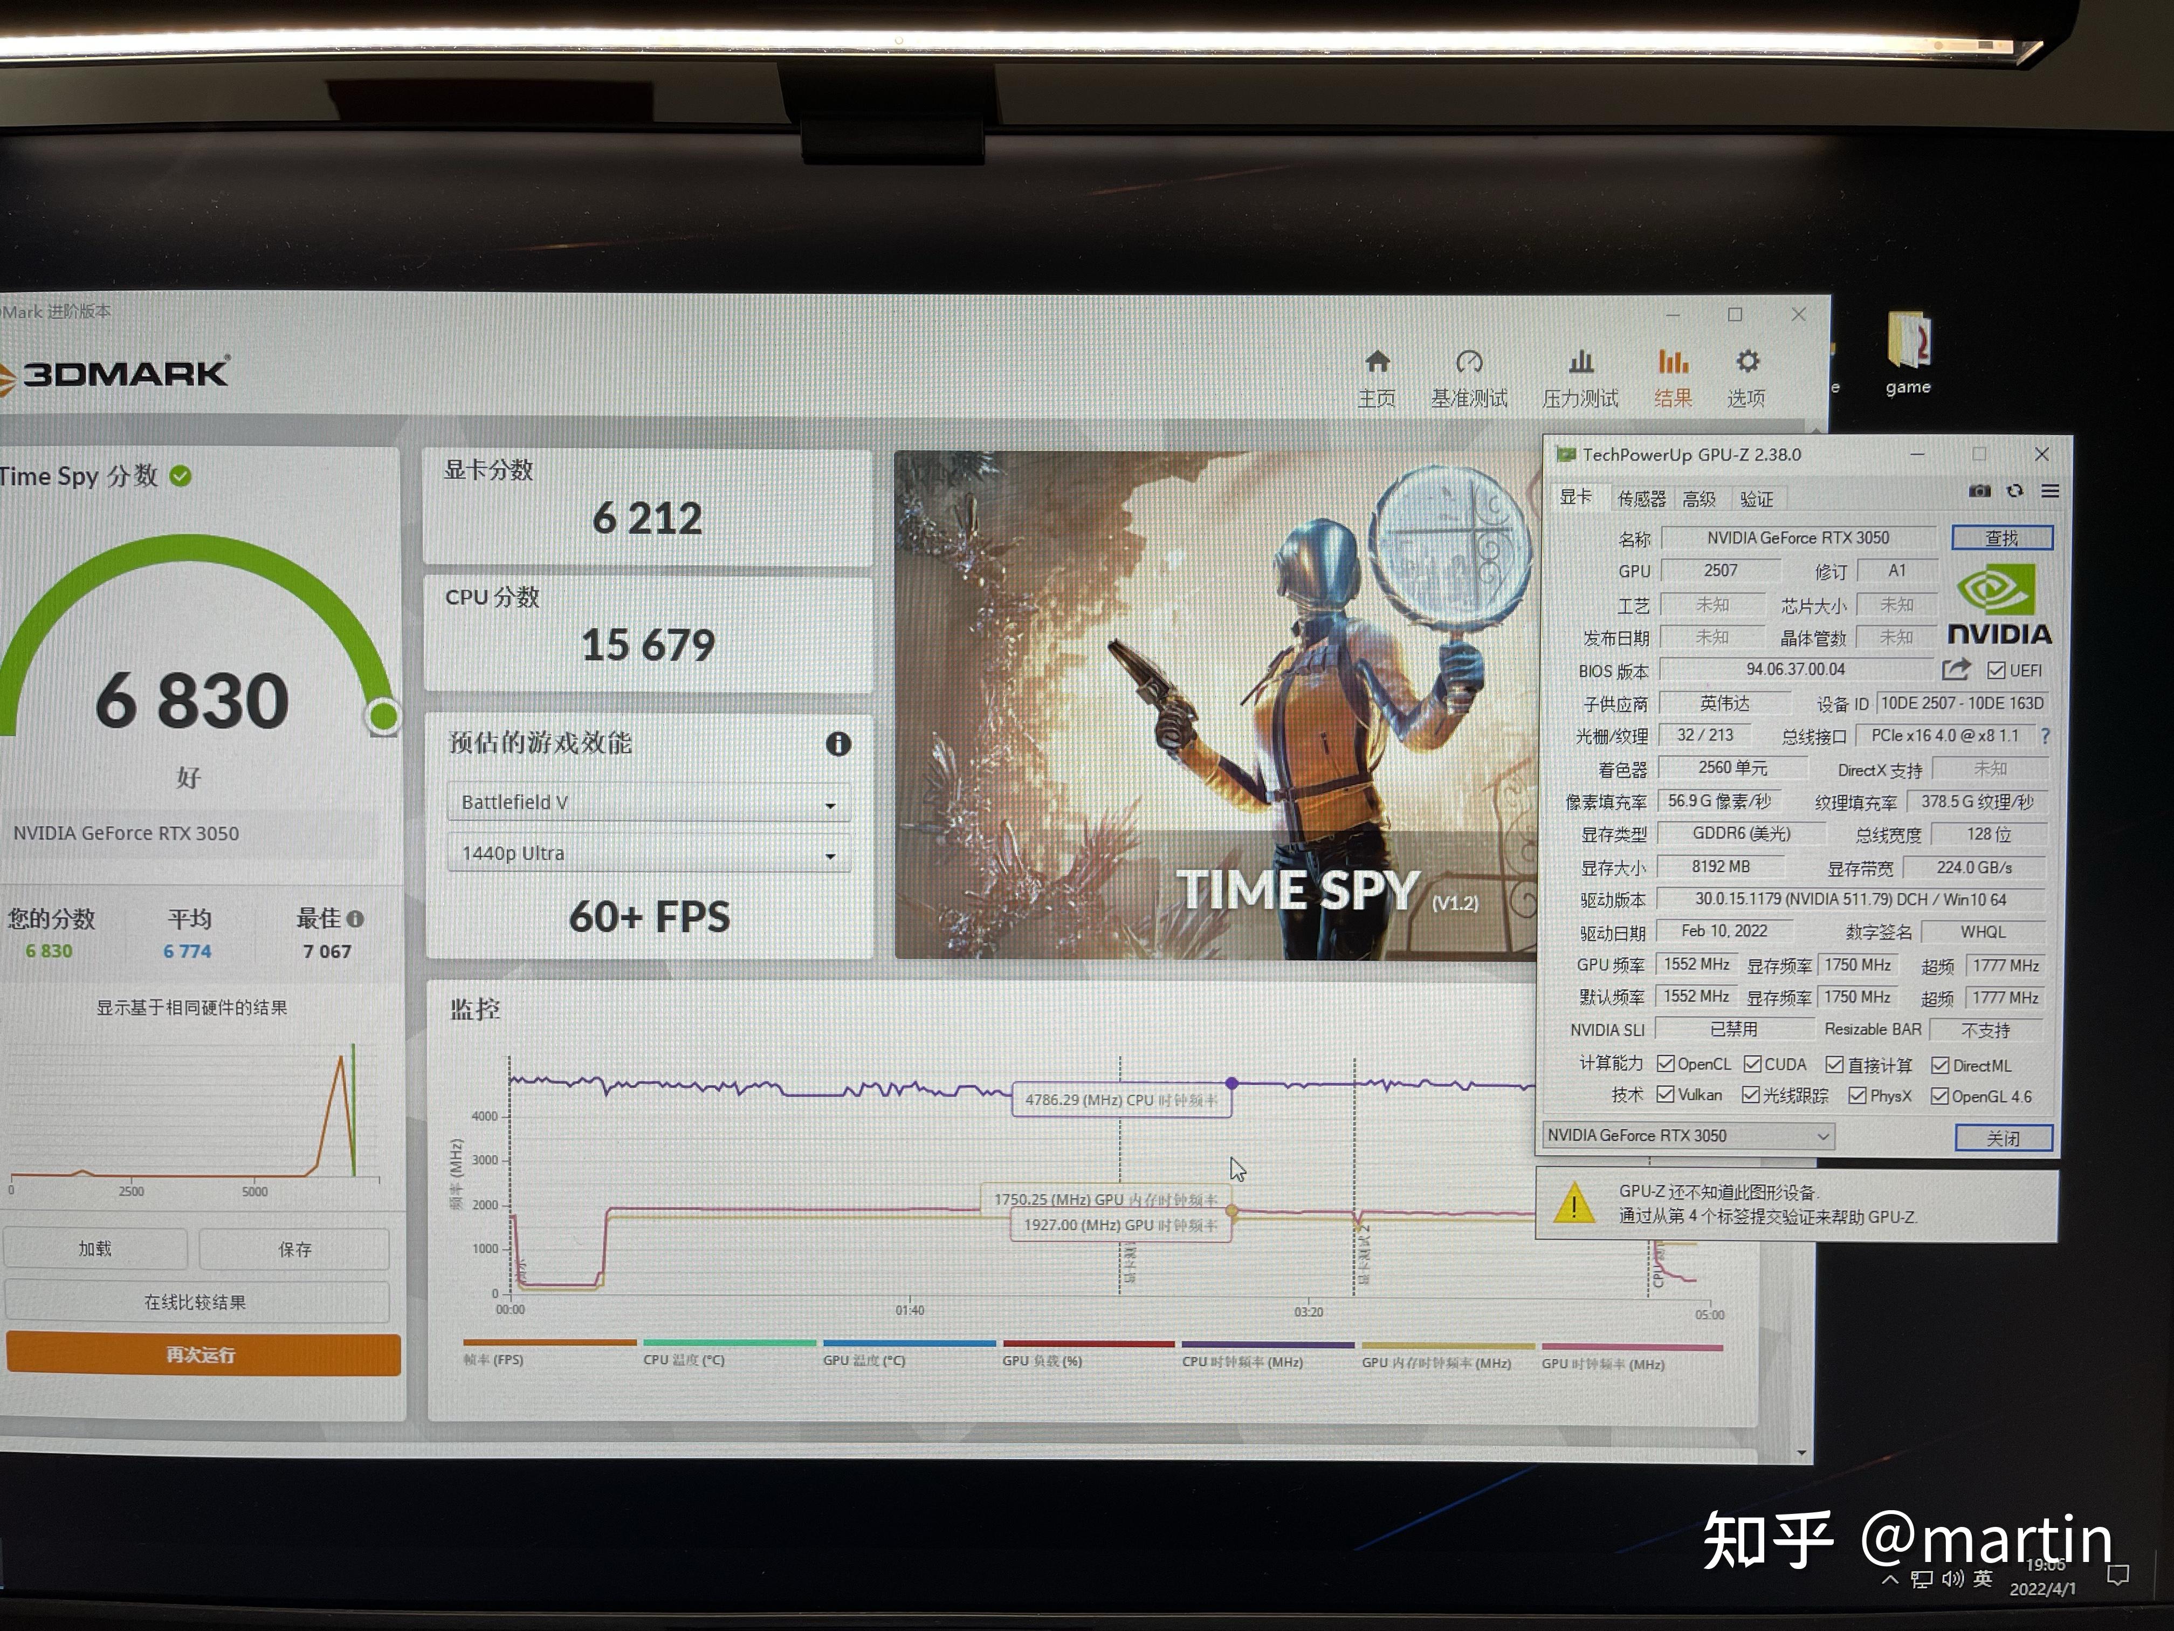This screenshot has width=2174, height=1631.
Task: Toggle the 直接计算 checkbox
Action: [x=1835, y=1065]
